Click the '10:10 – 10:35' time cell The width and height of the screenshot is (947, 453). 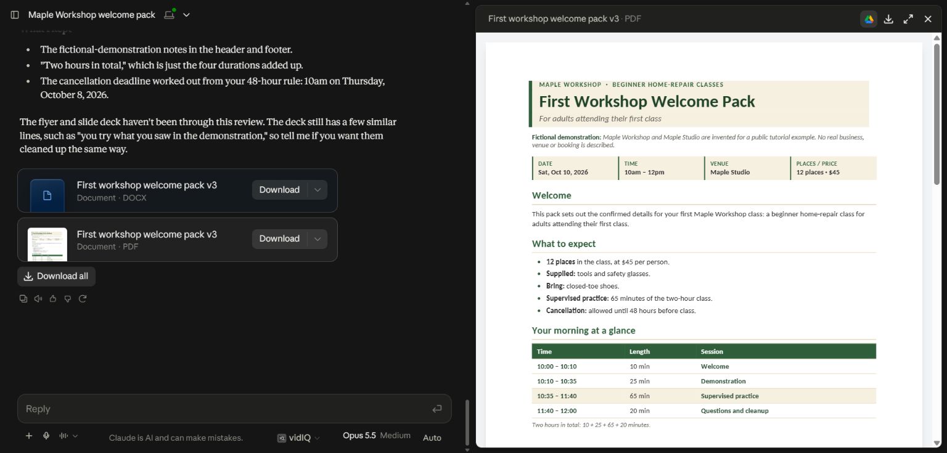point(557,381)
